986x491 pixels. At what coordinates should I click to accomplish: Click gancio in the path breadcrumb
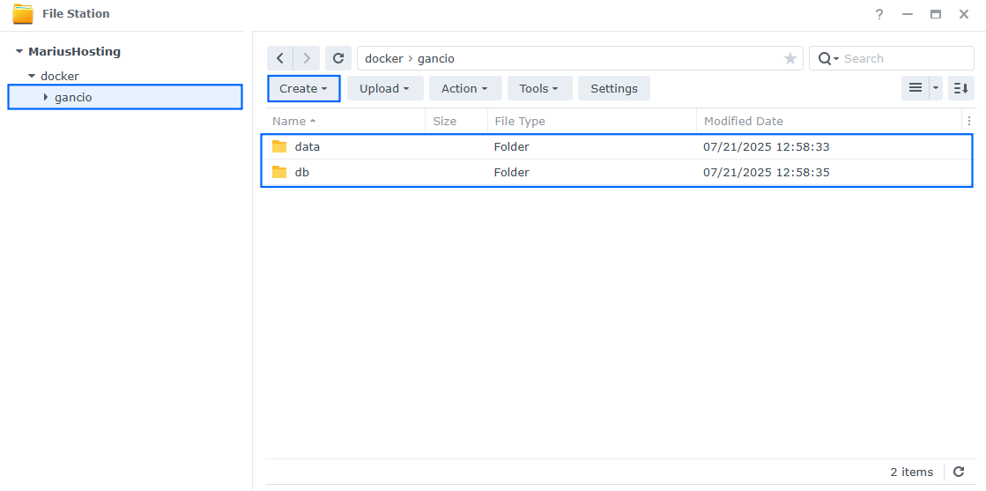(436, 58)
